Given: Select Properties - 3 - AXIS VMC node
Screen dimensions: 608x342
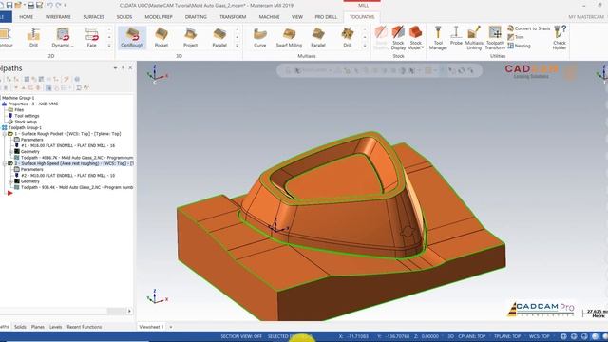Looking at the screenshot, I should tap(33, 104).
